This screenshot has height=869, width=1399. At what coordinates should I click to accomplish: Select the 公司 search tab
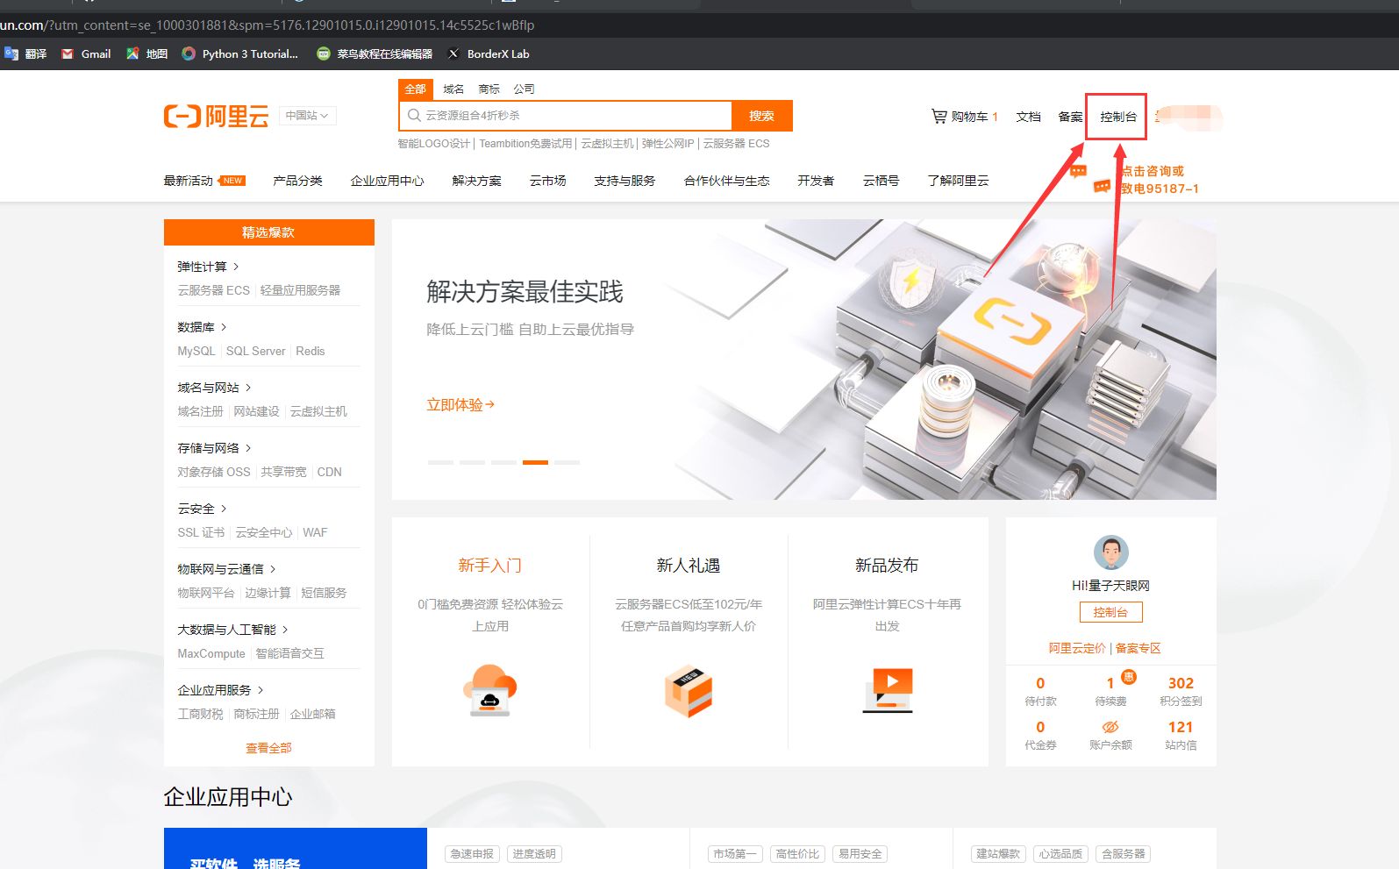tap(524, 89)
